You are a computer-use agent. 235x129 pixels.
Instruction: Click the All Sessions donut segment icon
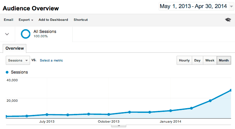pos(26,34)
